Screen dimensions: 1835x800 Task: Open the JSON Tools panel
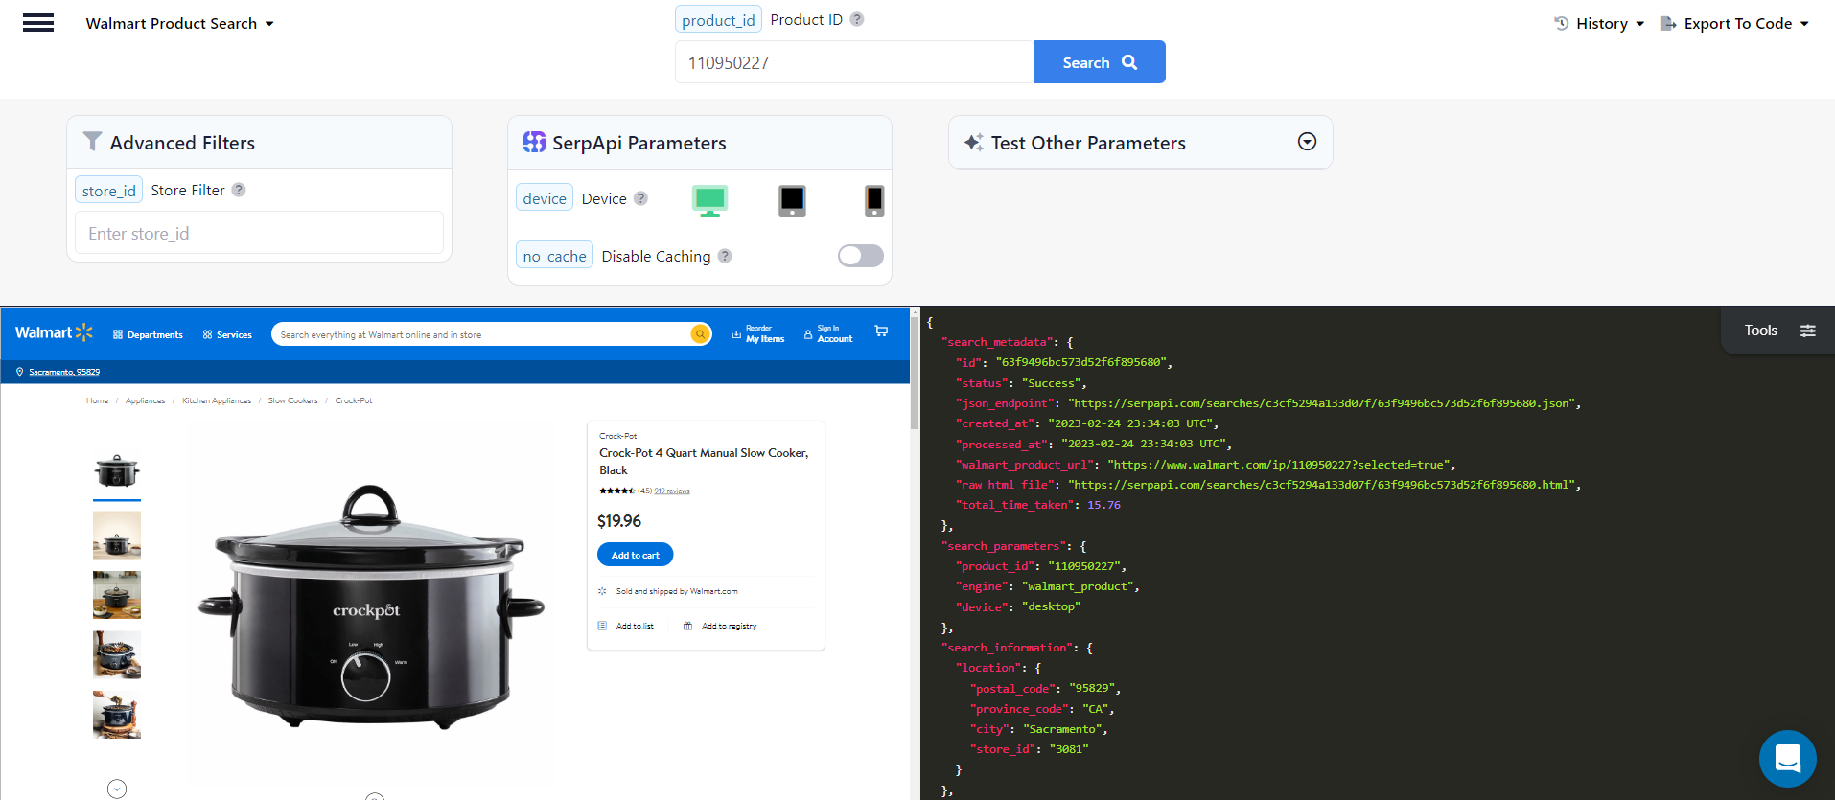point(1778,331)
